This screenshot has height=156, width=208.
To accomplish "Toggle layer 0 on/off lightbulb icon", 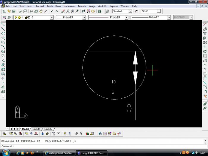I will (x=16, y=18).
